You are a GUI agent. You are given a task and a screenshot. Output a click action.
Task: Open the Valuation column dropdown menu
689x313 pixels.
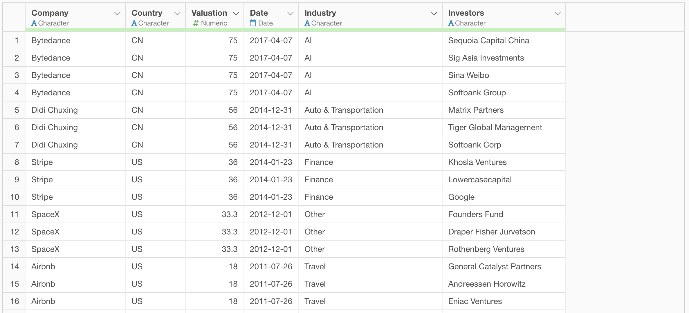[236, 13]
